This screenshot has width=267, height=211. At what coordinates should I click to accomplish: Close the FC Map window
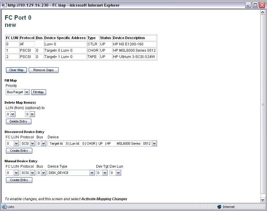coord(262,5)
